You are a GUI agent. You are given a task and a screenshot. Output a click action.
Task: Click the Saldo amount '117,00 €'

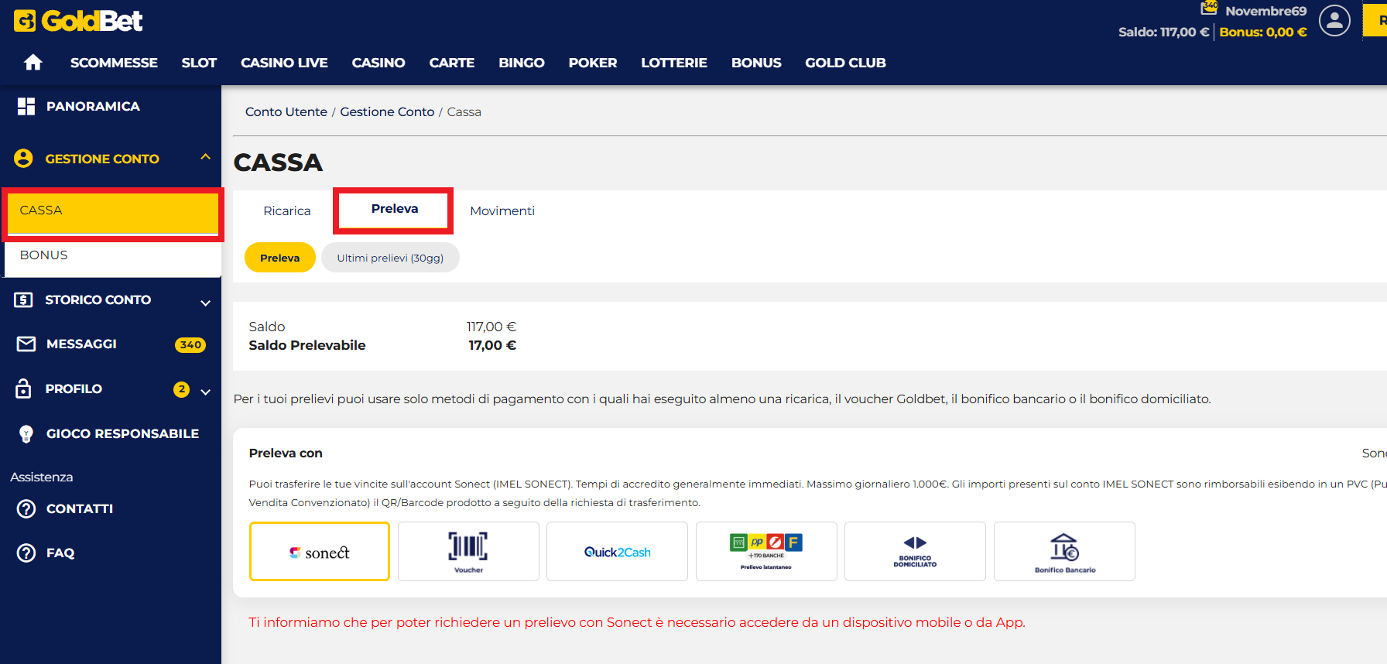491,327
